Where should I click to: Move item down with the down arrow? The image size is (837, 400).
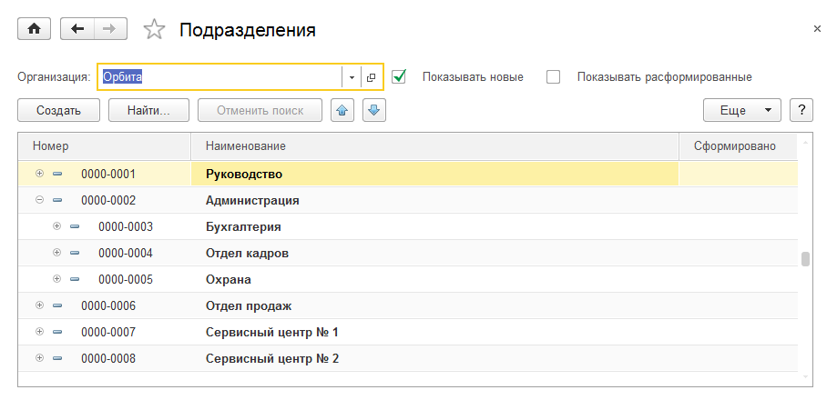click(374, 110)
